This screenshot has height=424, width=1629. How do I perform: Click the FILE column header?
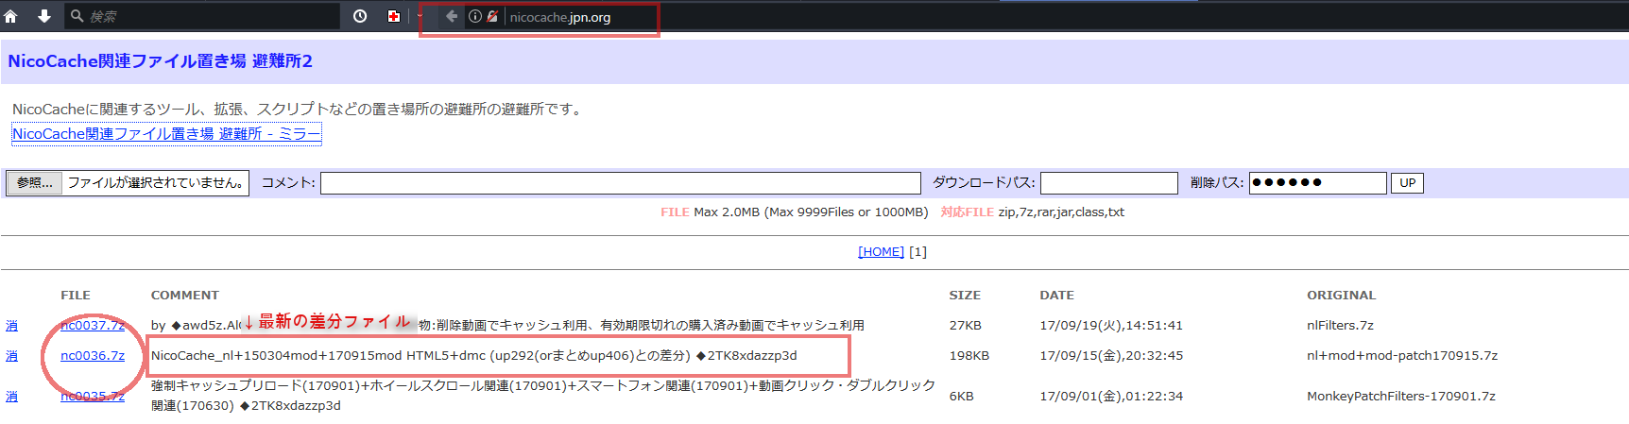pos(76,295)
